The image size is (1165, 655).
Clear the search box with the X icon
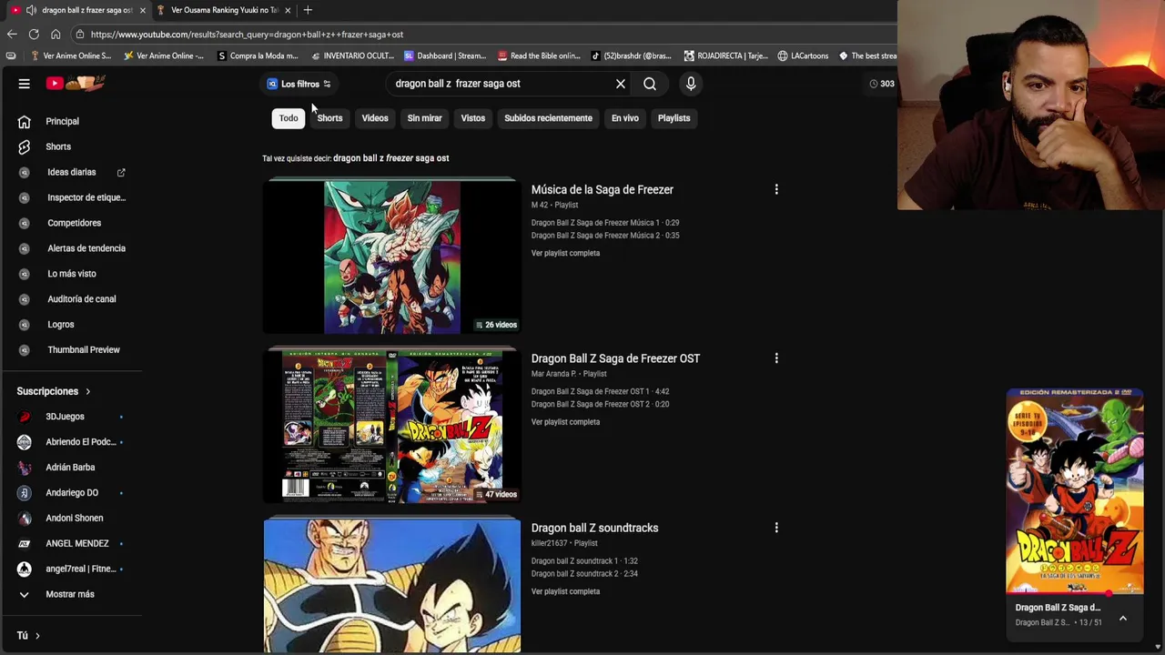pyautogui.click(x=621, y=84)
